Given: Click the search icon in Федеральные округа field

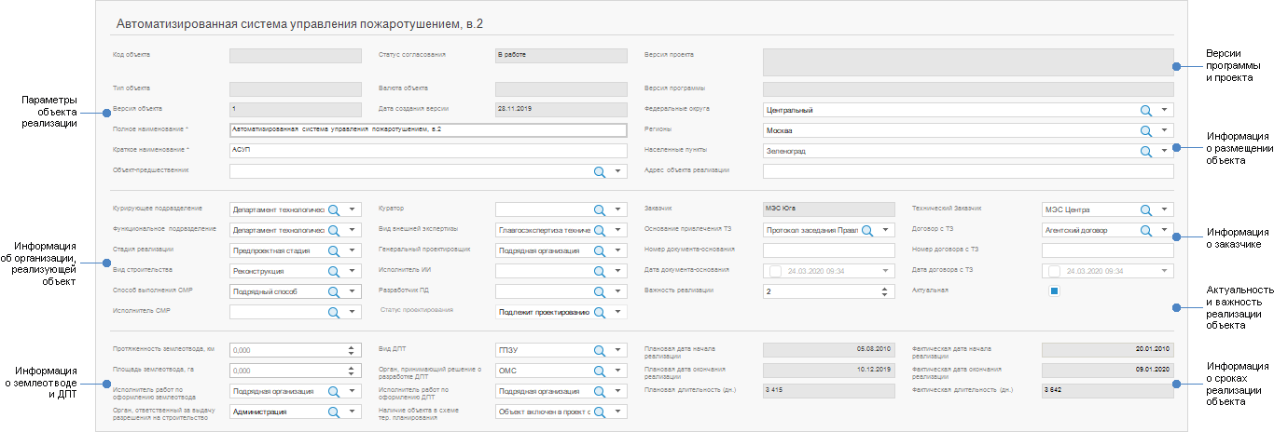Looking at the screenshot, I should 1145,110.
